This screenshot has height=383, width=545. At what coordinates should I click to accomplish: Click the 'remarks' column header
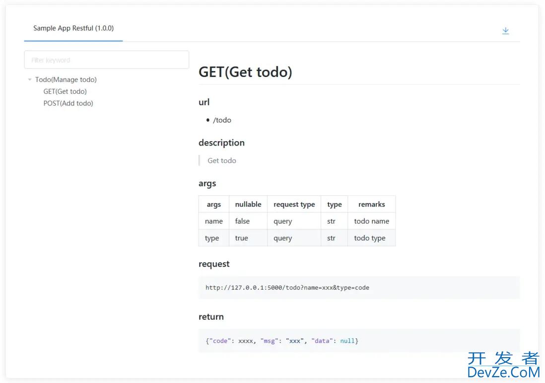372,204
